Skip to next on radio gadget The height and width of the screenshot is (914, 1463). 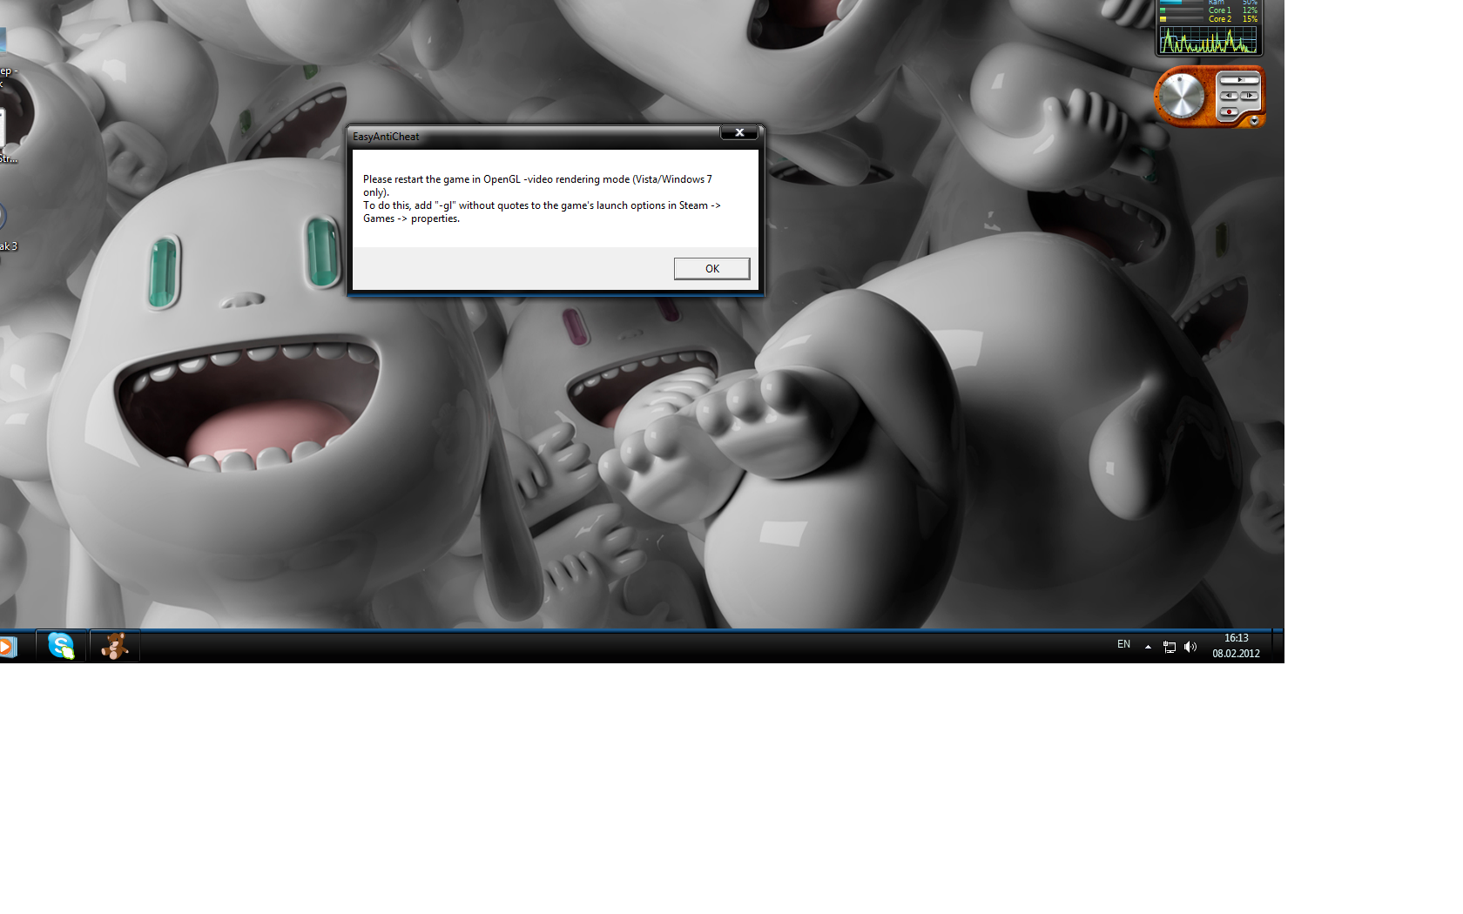[1250, 96]
